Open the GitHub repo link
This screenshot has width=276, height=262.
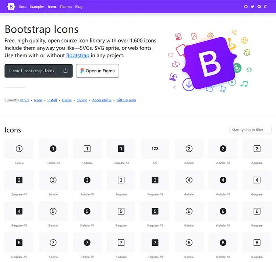[x=126, y=100]
